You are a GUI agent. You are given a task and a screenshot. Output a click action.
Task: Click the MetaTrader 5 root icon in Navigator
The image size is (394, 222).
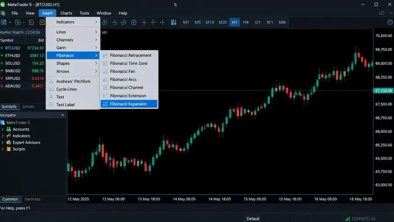click(3, 122)
